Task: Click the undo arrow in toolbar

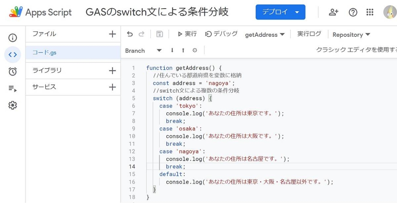Action: coord(130,34)
